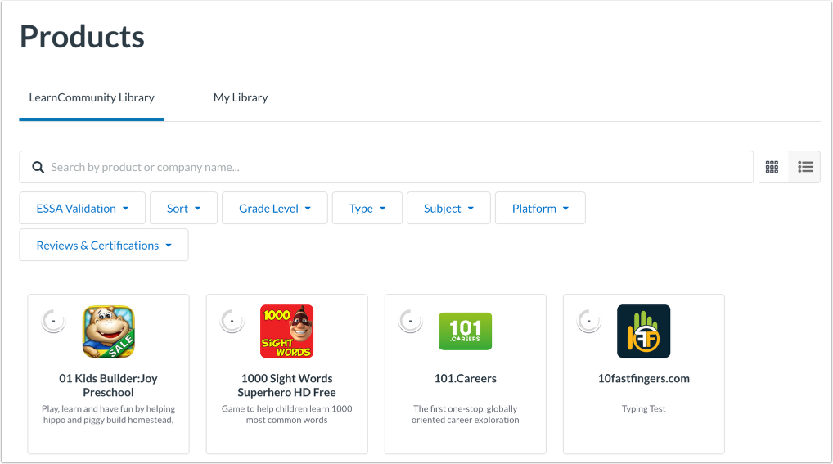This screenshot has width=833, height=464.
Task: Expand the Grade Level filter
Action: click(x=275, y=209)
